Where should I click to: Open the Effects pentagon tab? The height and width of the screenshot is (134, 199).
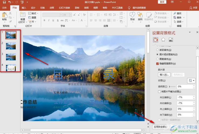tap(163, 40)
